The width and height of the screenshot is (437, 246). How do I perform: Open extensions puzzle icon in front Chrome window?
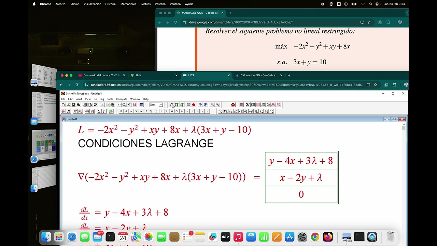point(394,85)
